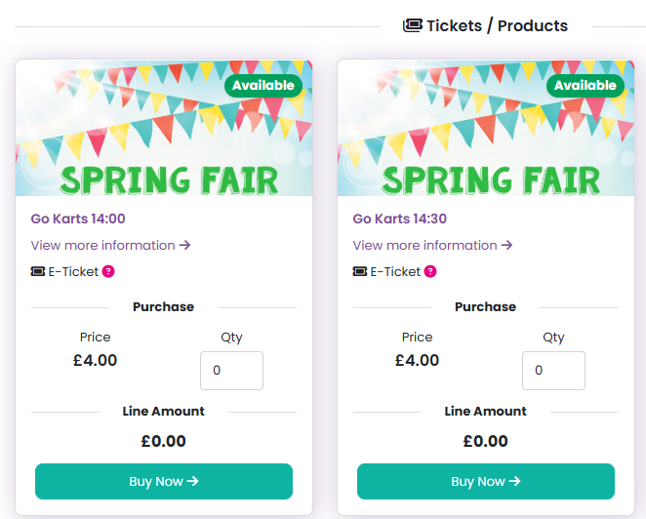Click the Available badge on Go Karts 14:00
This screenshot has width=646, height=519.
click(x=263, y=86)
